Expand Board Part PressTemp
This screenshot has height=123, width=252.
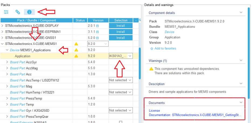[x=7, y=99]
